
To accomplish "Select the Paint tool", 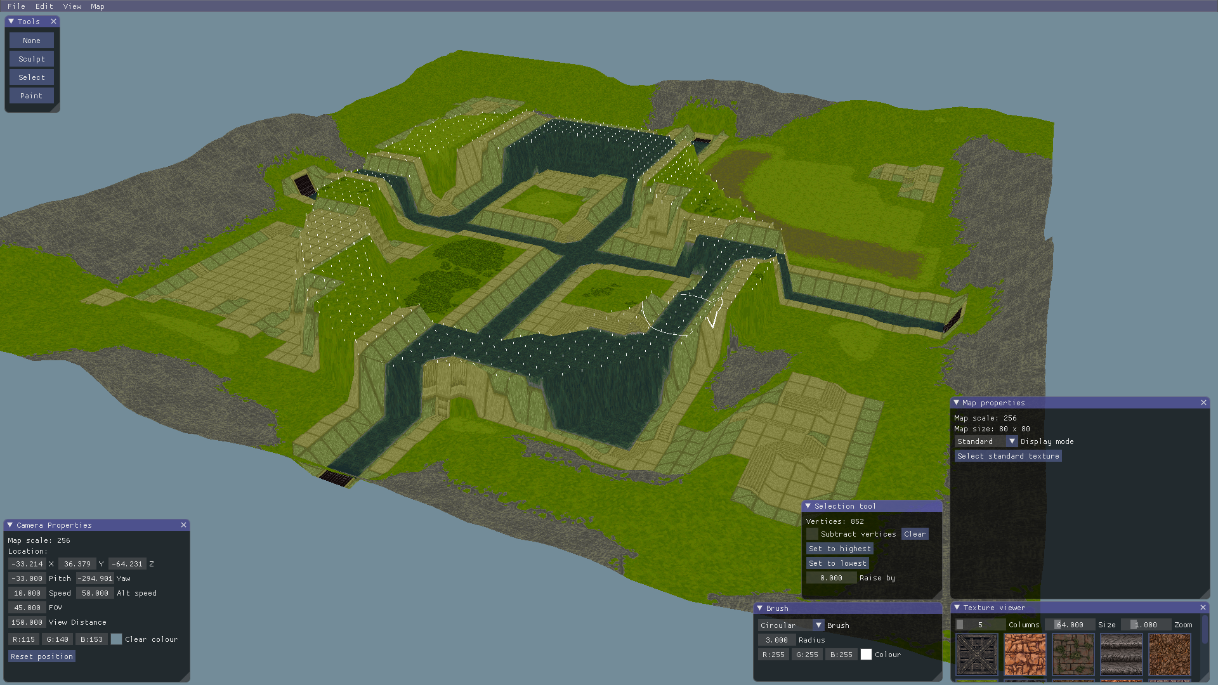I will click(x=31, y=95).
